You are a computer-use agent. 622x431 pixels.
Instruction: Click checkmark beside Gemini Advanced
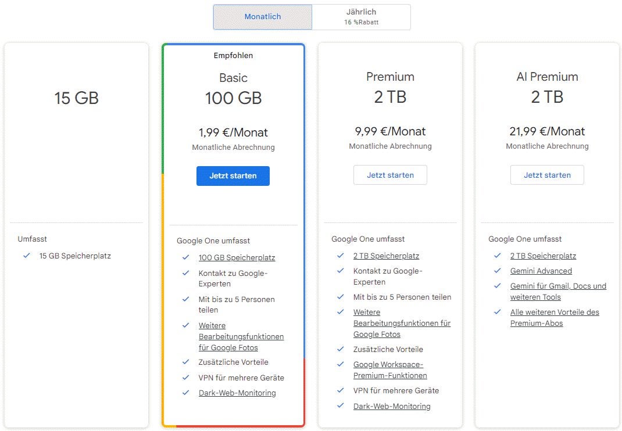click(498, 271)
